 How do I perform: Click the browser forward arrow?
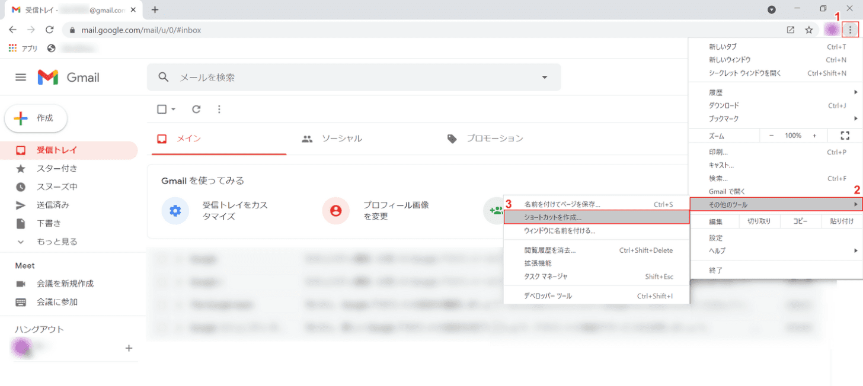pos(31,30)
